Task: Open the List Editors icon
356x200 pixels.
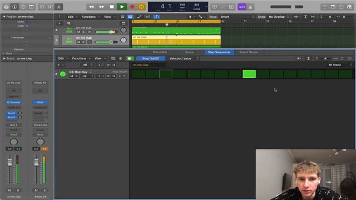Action: pyautogui.click(x=325, y=7)
